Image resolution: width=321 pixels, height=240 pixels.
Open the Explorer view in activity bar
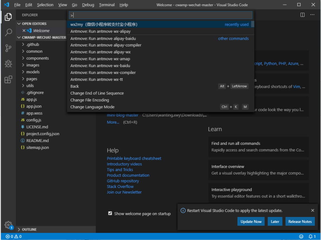pyautogui.click(x=8, y=17)
